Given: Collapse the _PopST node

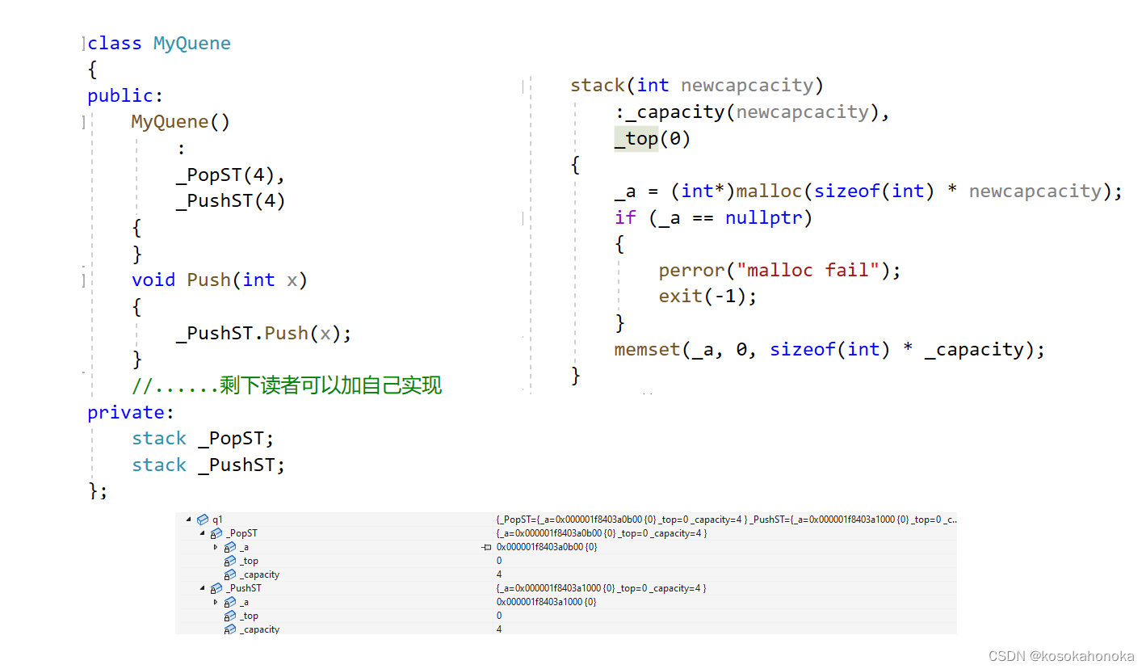Looking at the screenshot, I should pos(202,532).
